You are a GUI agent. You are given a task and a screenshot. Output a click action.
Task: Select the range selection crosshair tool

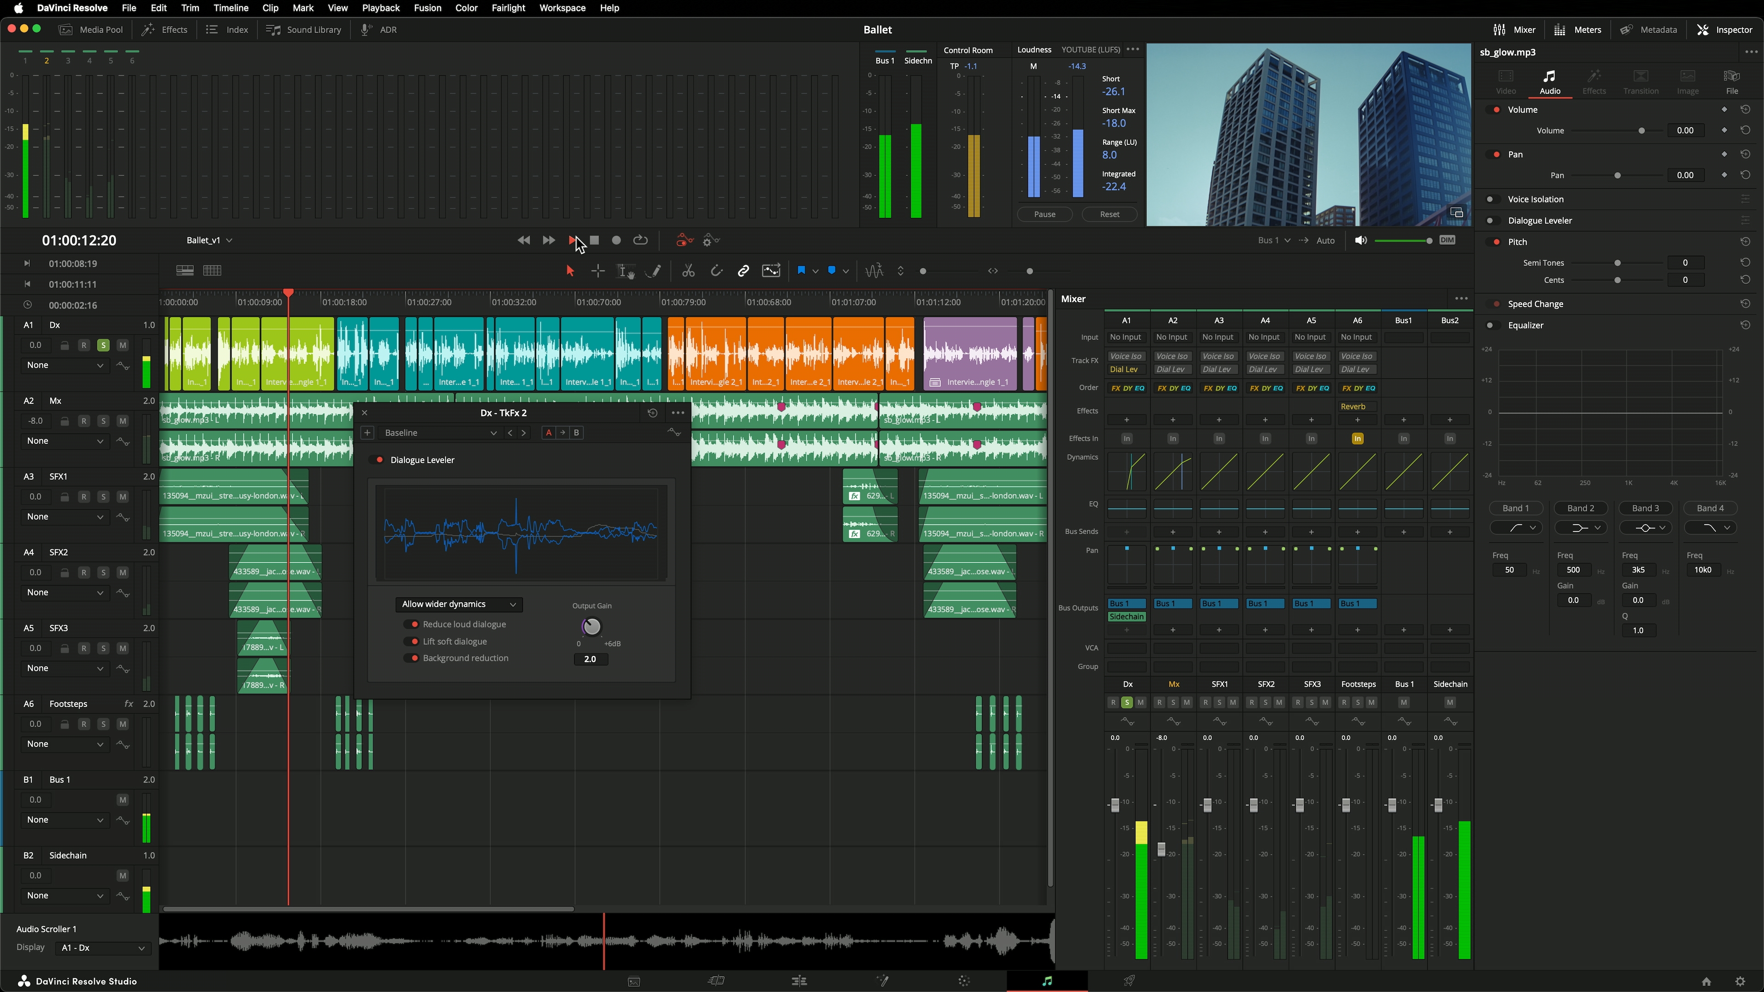coord(598,271)
